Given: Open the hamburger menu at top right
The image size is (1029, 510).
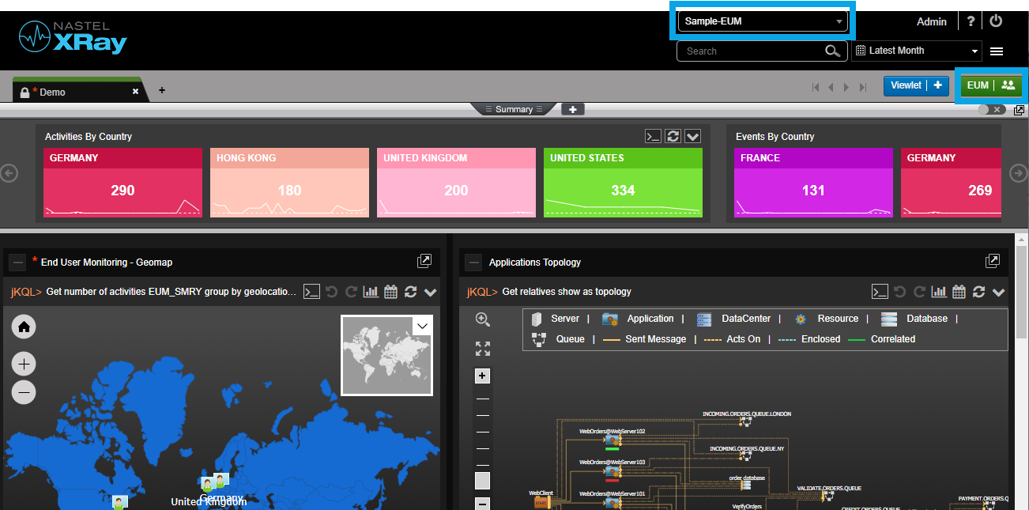Looking at the screenshot, I should click(997, 51).
